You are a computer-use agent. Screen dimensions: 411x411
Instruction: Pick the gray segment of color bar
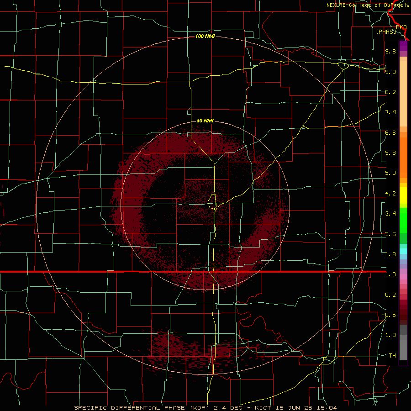403,342
